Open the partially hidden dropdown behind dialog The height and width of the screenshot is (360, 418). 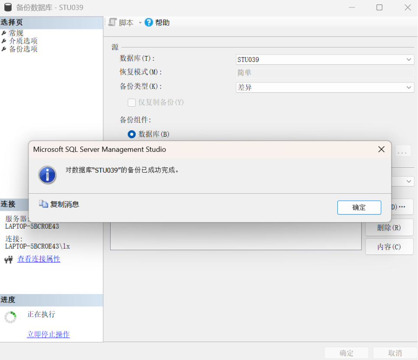click(403, 181)
